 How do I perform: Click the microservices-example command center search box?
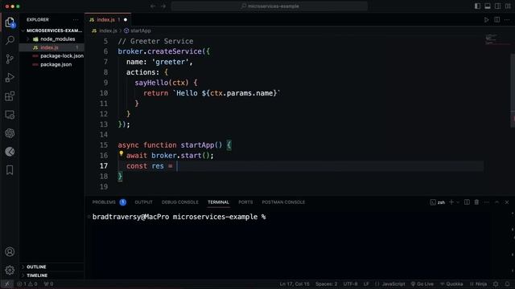coord(270,6)
